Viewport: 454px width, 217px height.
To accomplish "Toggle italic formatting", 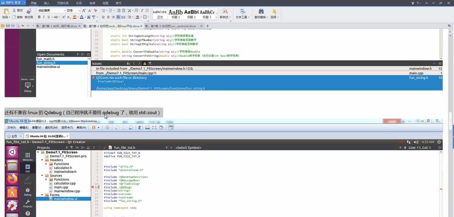I will point(44,17).
